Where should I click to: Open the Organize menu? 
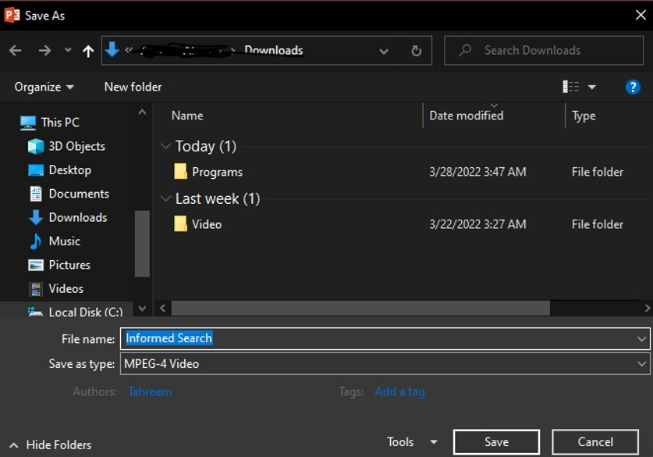[x=44, y=87]
